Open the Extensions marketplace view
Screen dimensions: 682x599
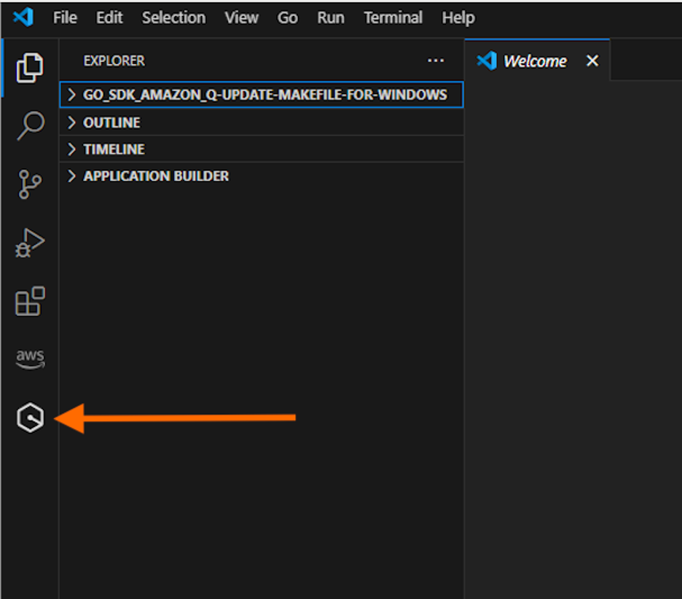29,300
